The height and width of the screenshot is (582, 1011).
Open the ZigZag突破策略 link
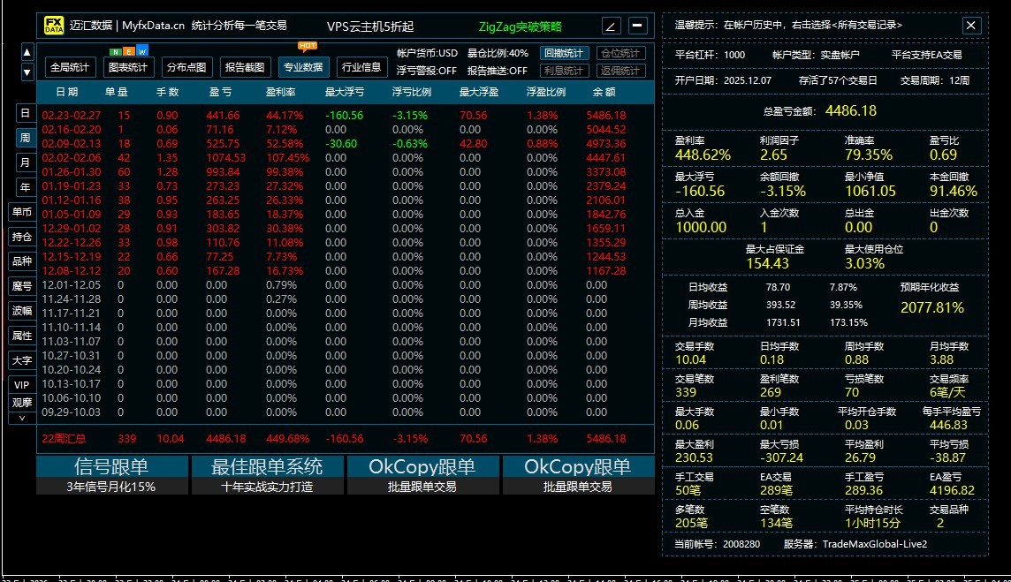[x=520, y=27]
